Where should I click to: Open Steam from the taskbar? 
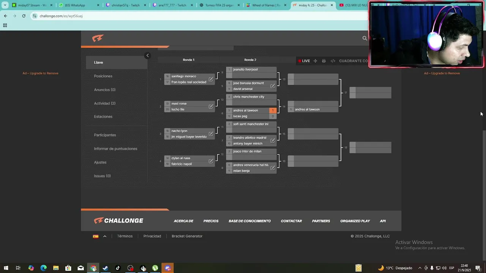(106, 268)
